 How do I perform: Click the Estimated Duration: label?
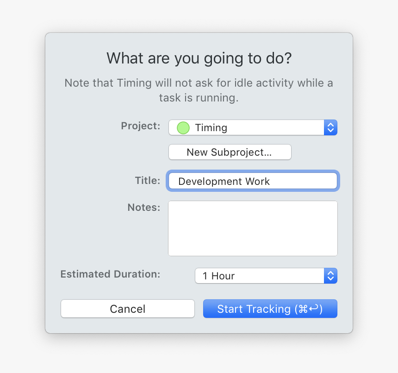[x=111, y=274]
